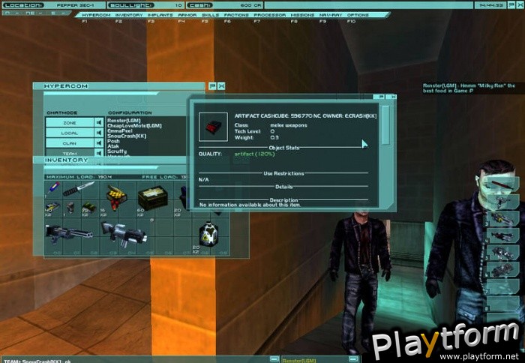Select Atak in configuration list

tap(113, 146)
